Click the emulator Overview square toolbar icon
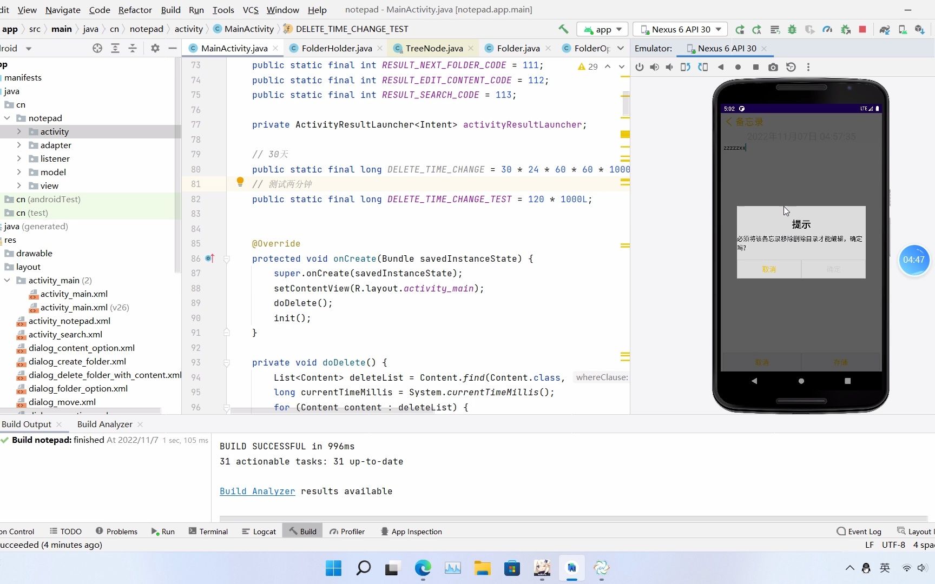The width and height of the screenshot is (935, 584). tap(756, 67)
